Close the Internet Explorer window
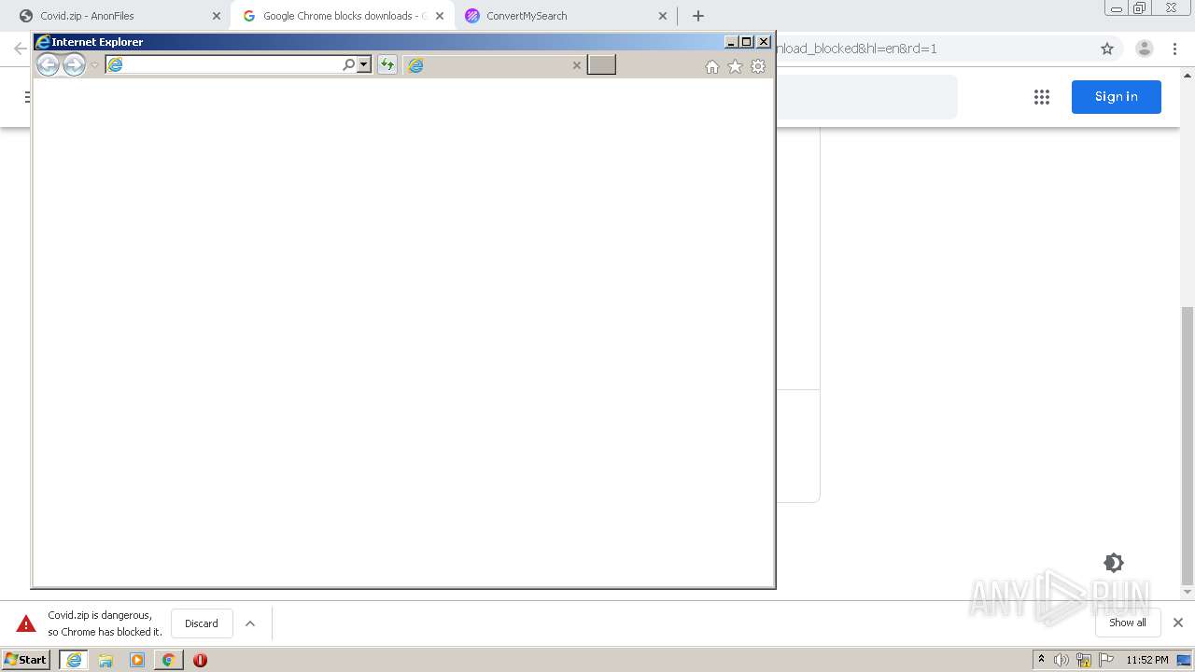 tap(764, 42)
